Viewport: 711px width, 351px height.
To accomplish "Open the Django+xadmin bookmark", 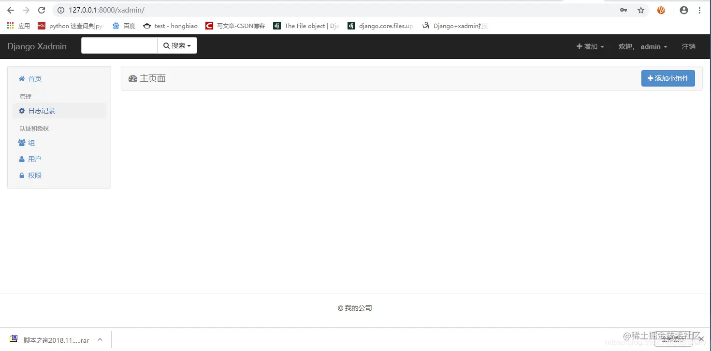I will (455, 26).
